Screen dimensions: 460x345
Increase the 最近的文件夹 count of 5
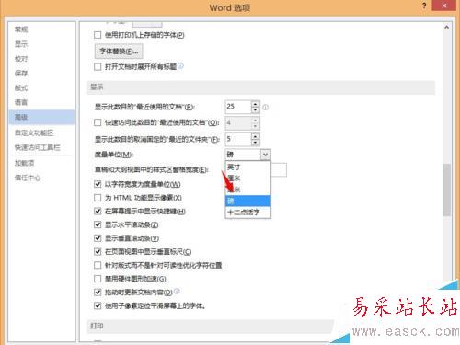(x=255, y=136)
